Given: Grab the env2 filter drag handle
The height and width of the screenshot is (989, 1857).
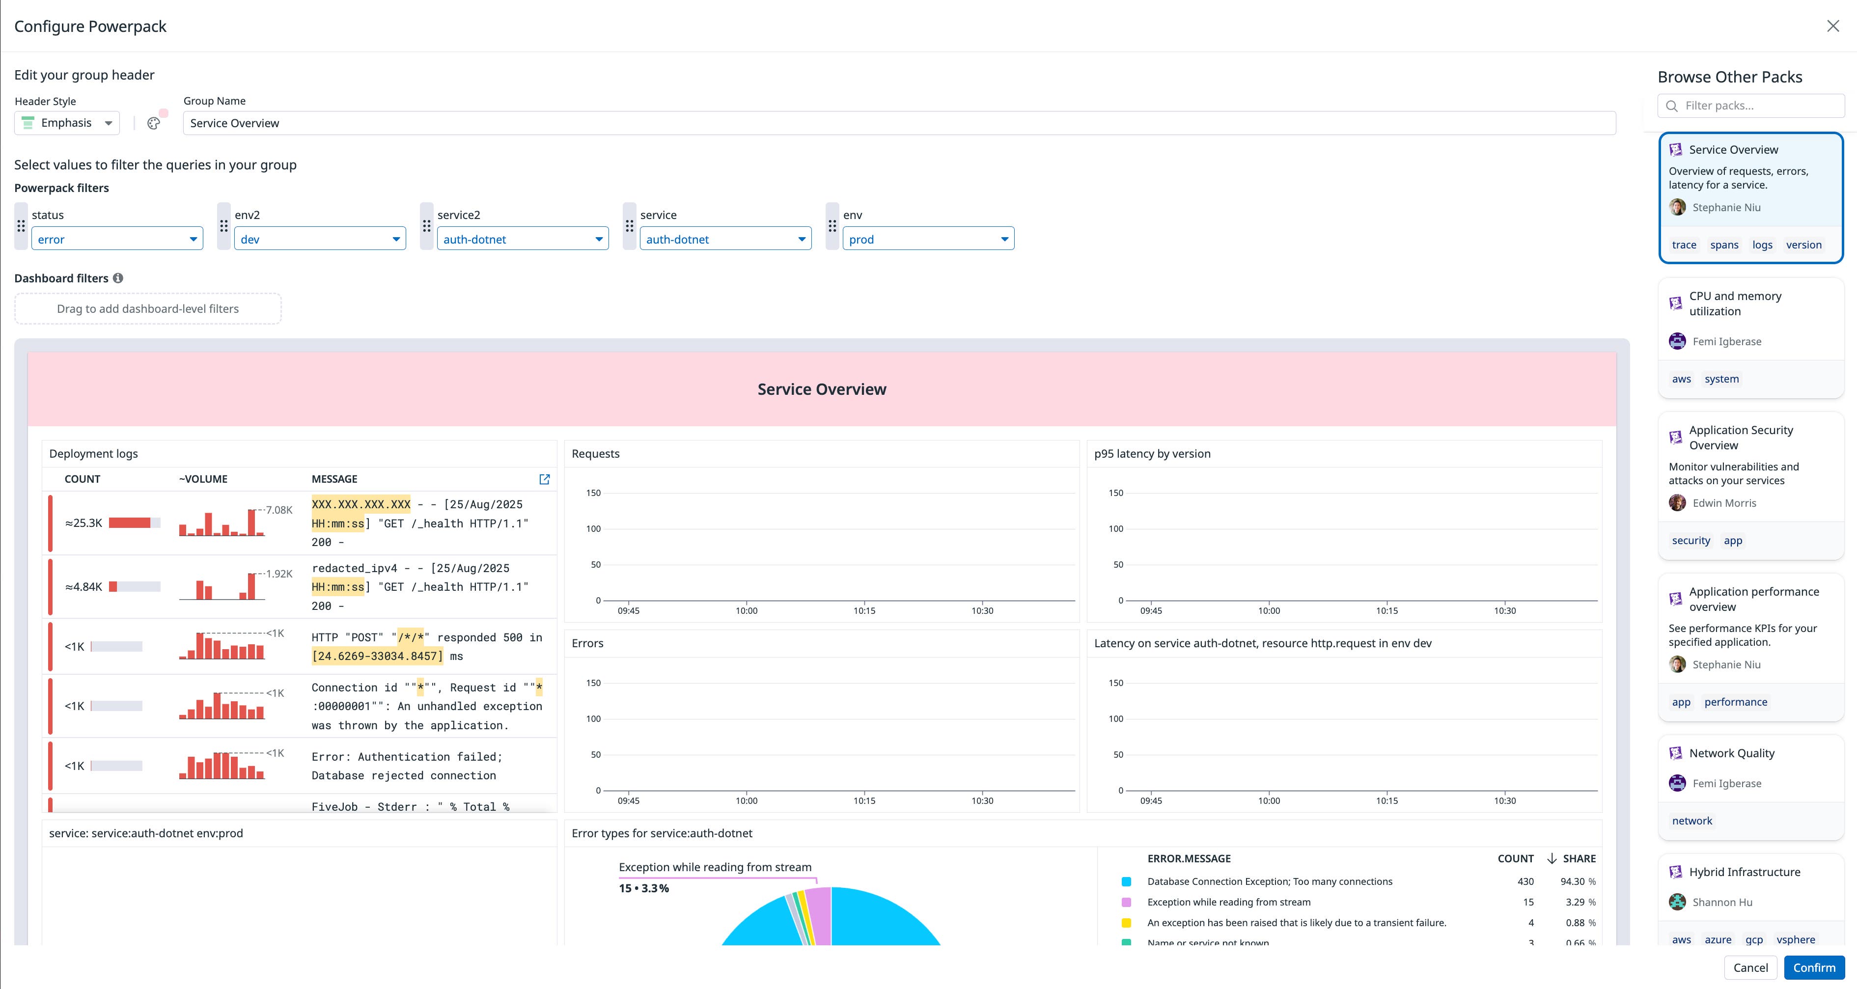Looking at the screenshot, I should pos(223,226).
